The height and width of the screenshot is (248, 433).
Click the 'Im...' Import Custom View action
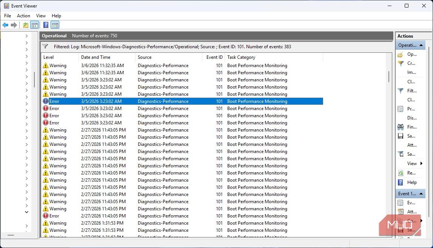411,72
